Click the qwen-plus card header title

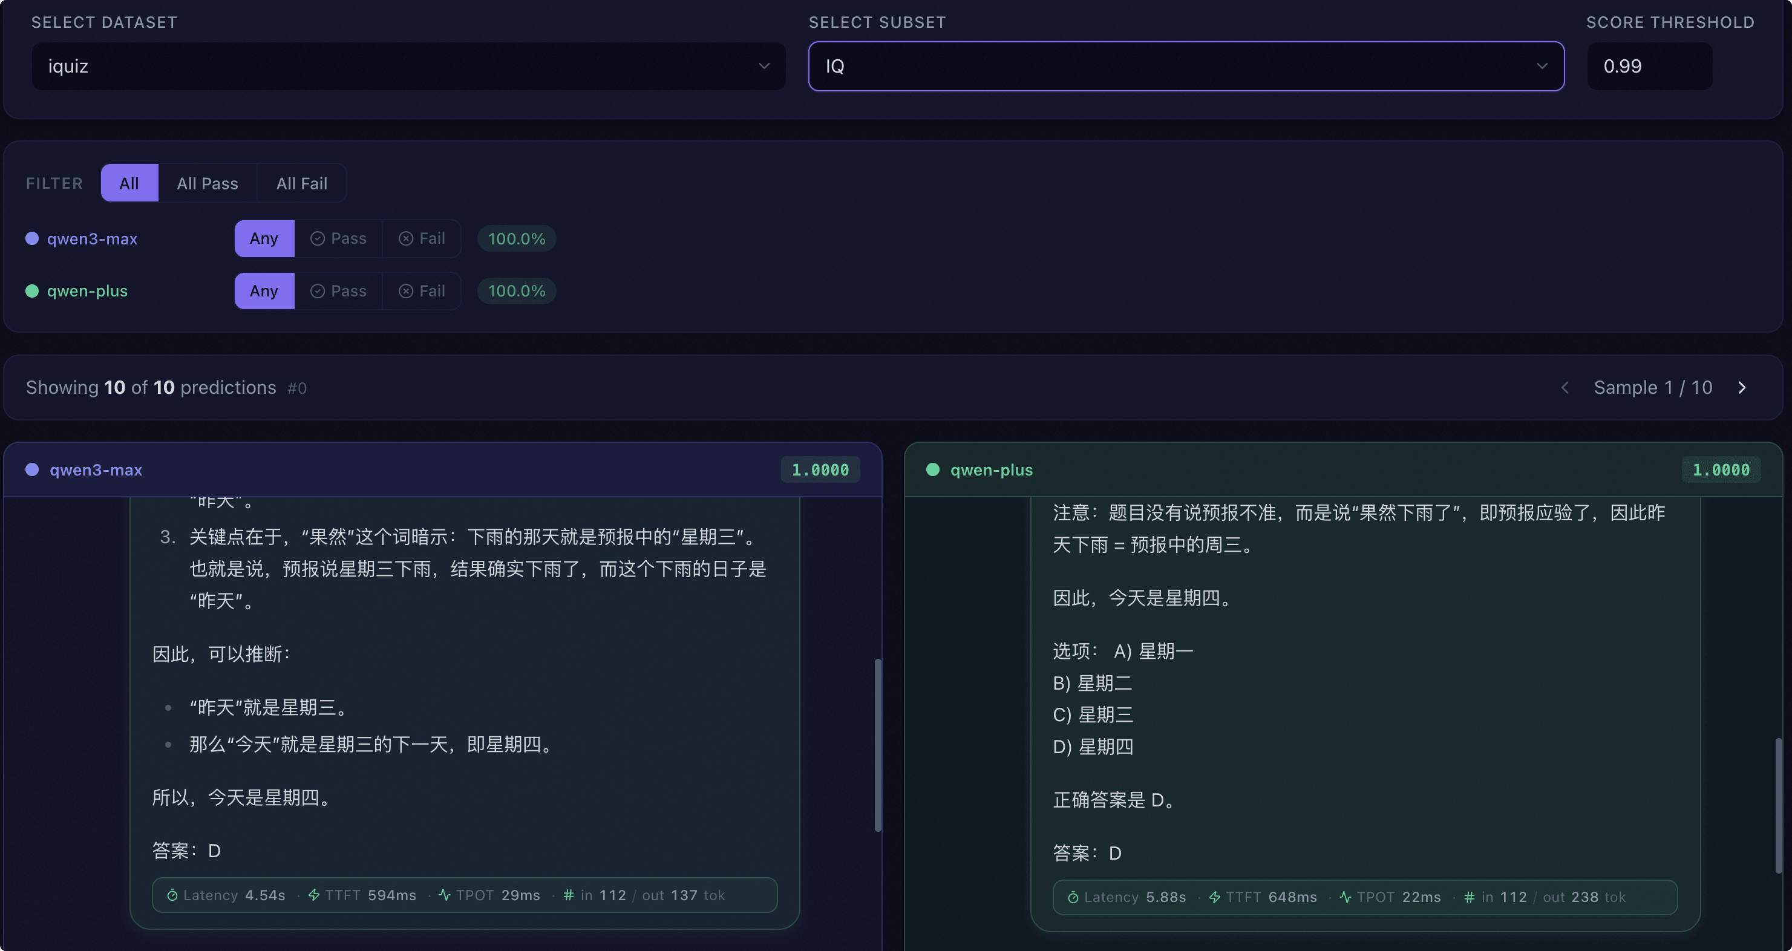(992, 469)
